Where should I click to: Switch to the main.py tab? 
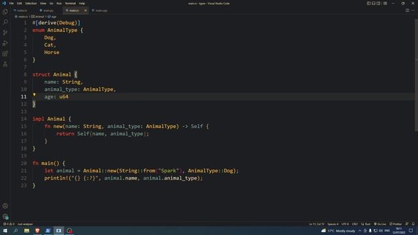pyautogui.click(x=48, y=10)
